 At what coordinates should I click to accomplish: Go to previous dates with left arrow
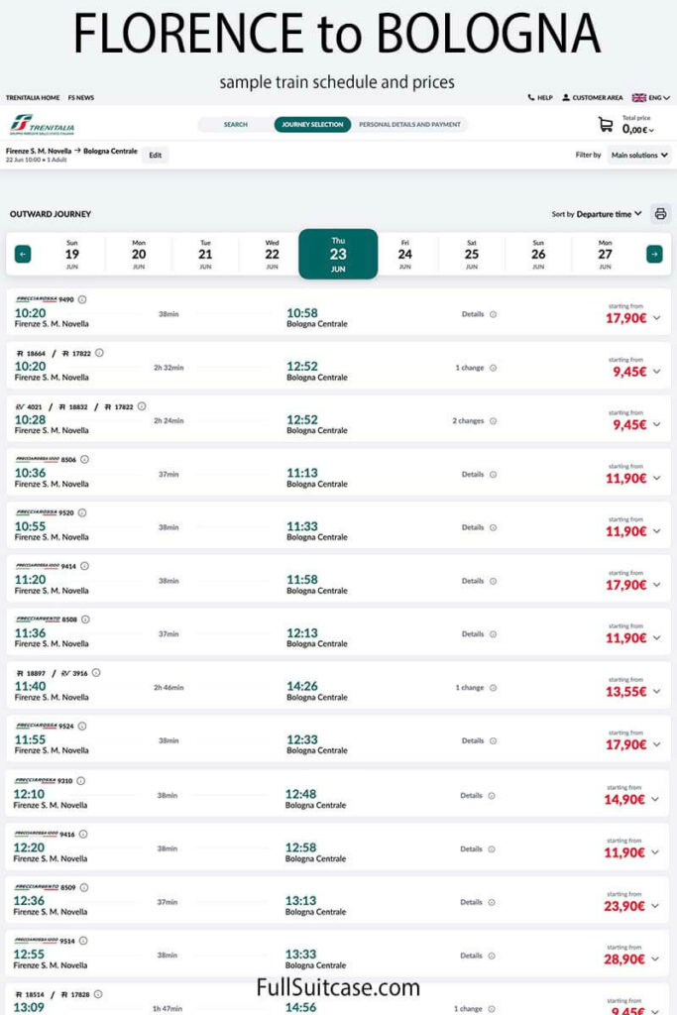point(23,255)
